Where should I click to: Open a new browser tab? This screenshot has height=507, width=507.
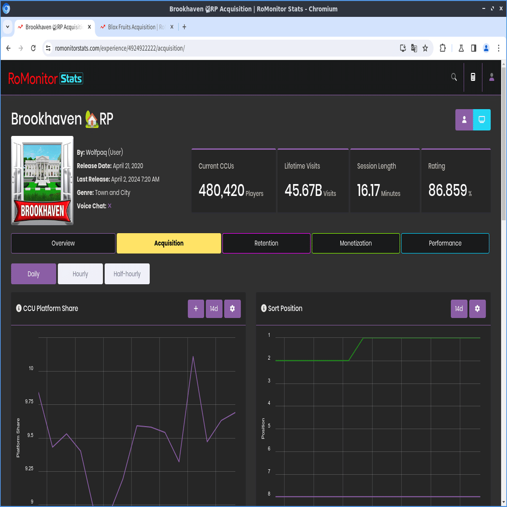(185, 27)
